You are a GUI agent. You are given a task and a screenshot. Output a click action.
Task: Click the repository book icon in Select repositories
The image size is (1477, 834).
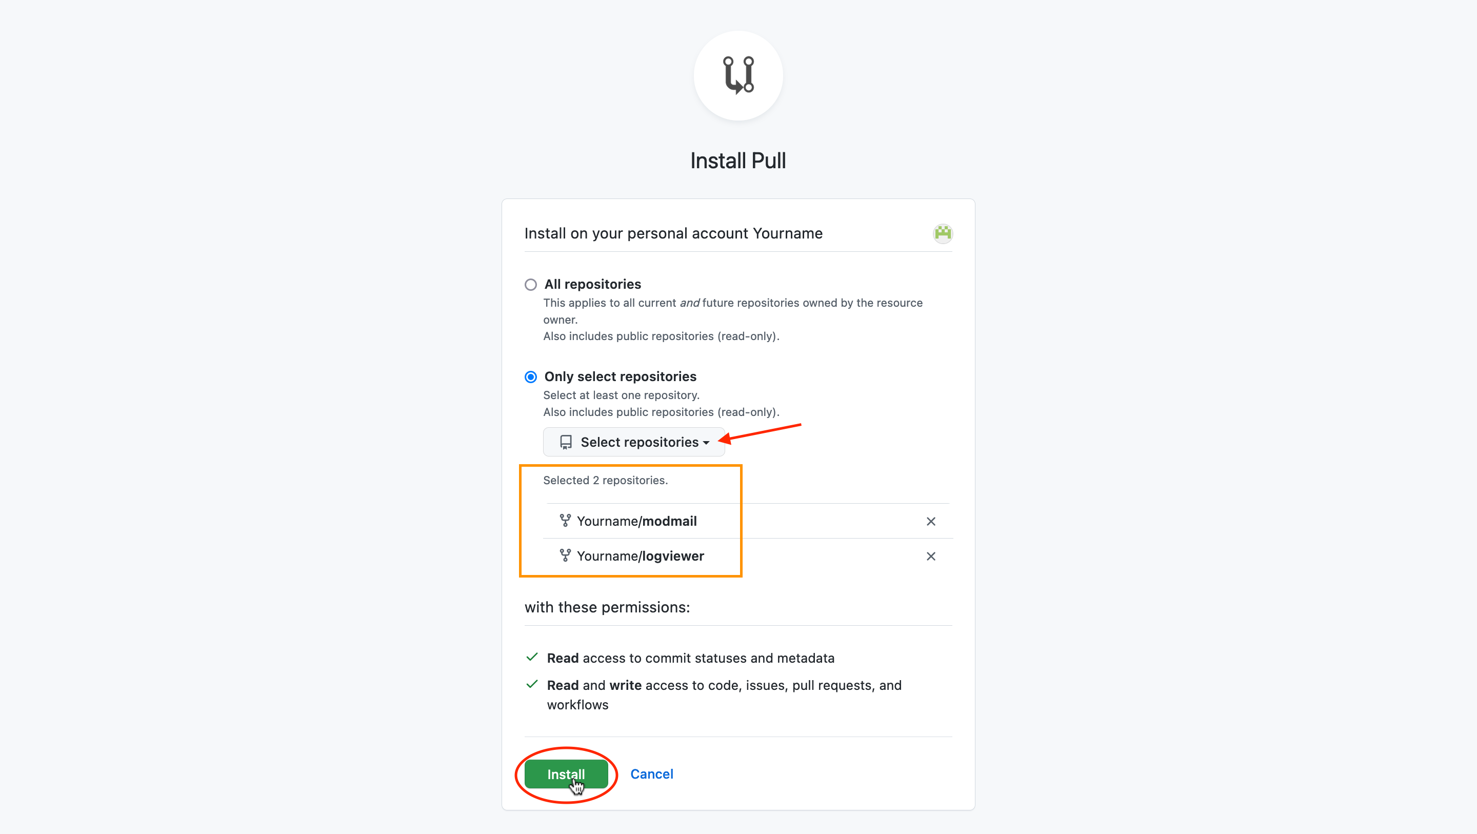pos(567,442)
